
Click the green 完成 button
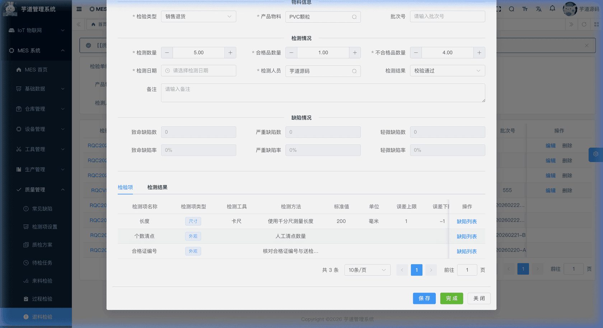pyautogui.click(x=452, y=298)
